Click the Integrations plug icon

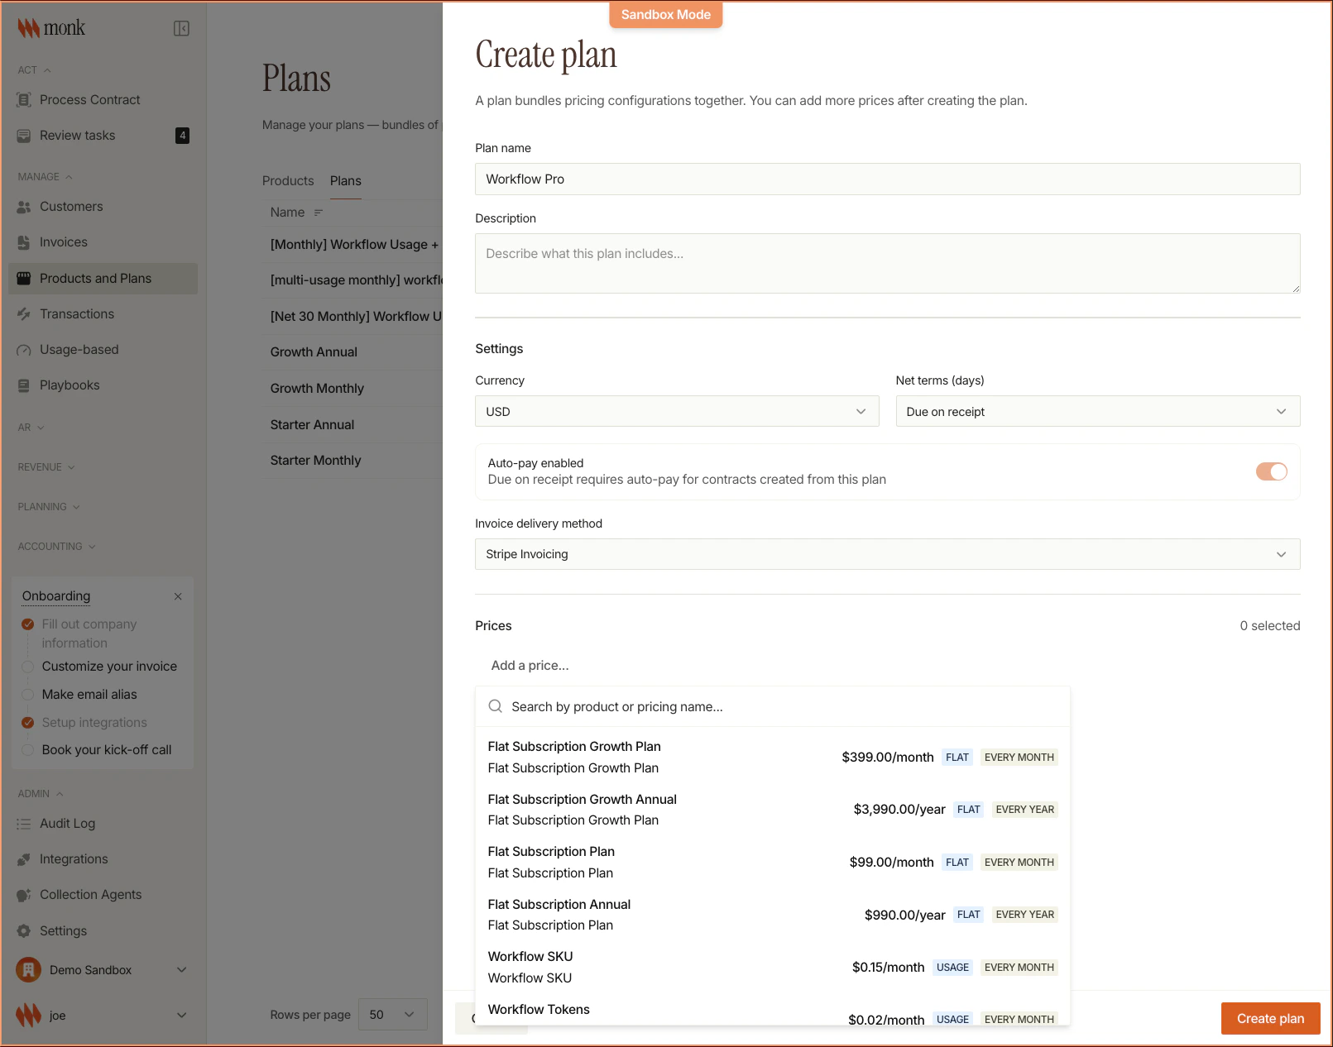24,859
